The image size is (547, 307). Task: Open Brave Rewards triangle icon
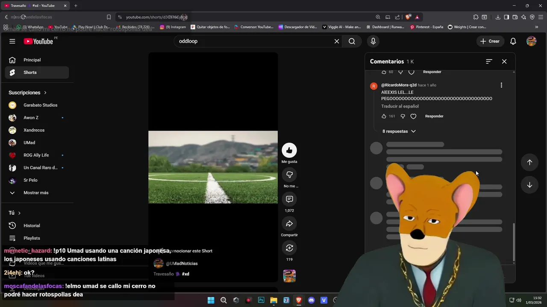coord(417,17)
